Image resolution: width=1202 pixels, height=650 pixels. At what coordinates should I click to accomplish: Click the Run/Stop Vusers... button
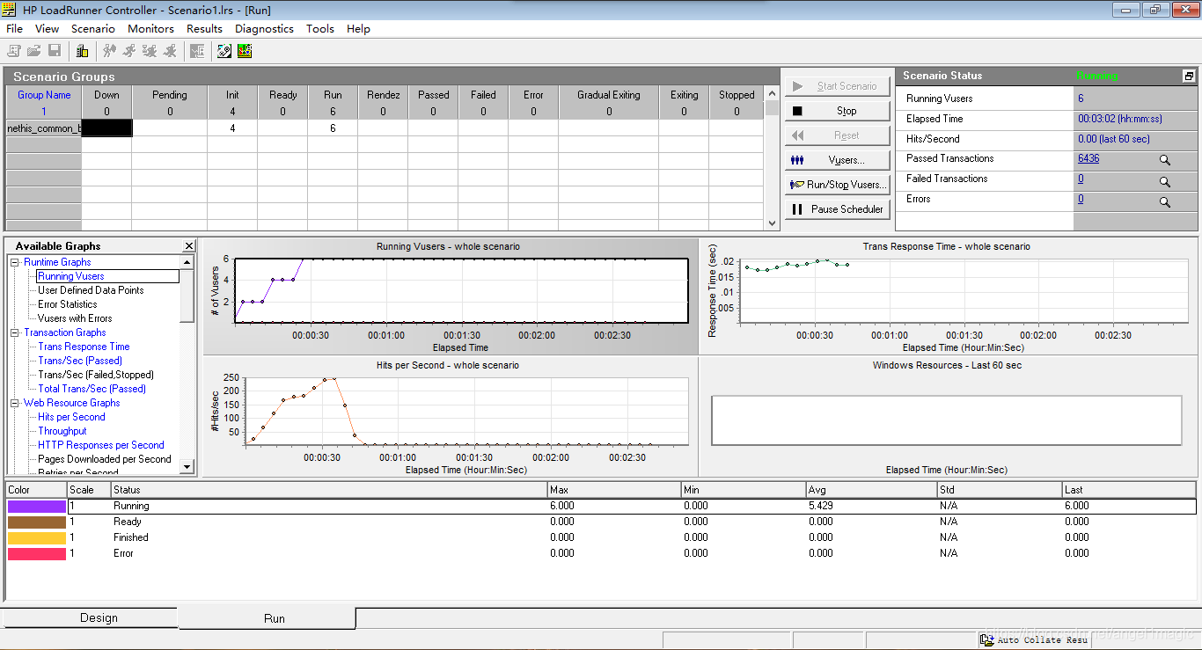pos(837,185)
